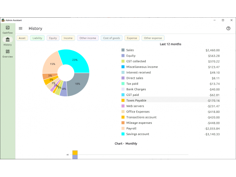Click the Savings account legend entry
Image resolution: width=236 pixels, height=177 pixels.
tap(138, 134)
